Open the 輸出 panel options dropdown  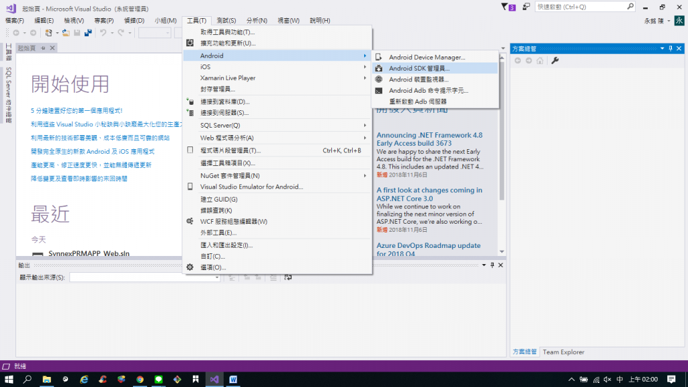484,265
